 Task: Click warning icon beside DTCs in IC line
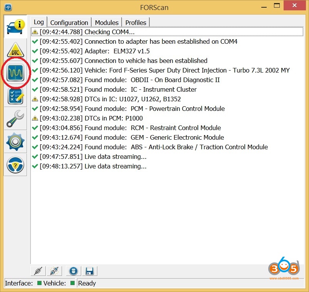[x=35, y=99]
